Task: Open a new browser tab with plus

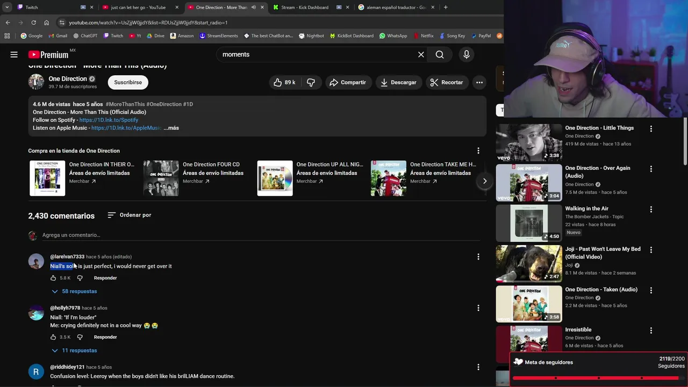Action: coord(446,8)
